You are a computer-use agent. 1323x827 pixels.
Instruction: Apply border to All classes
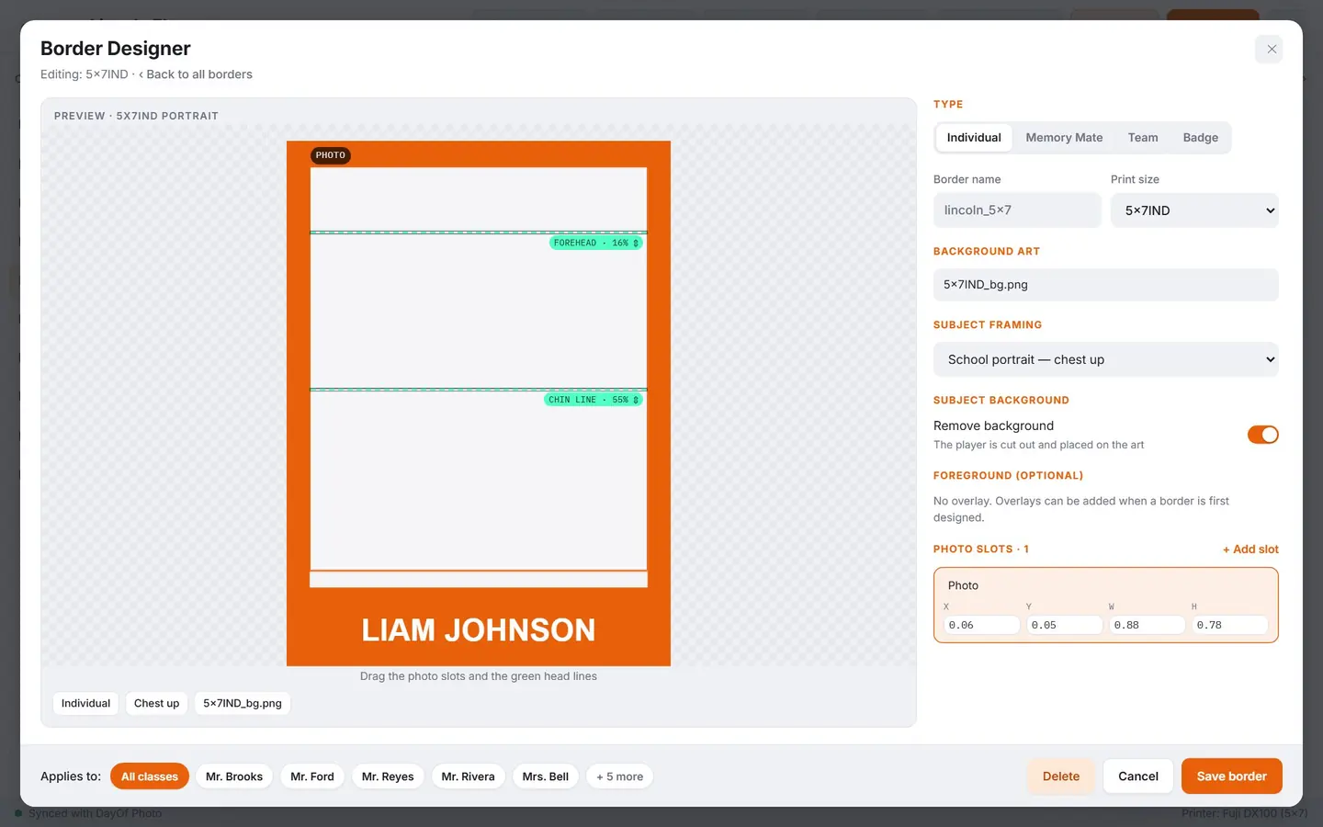tap(150, 776)
